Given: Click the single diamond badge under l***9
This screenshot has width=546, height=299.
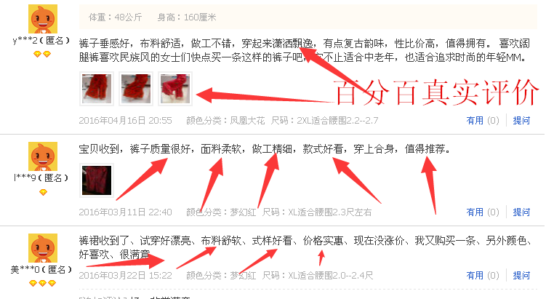Looking at the screenshot, I should tap(43, 192).
